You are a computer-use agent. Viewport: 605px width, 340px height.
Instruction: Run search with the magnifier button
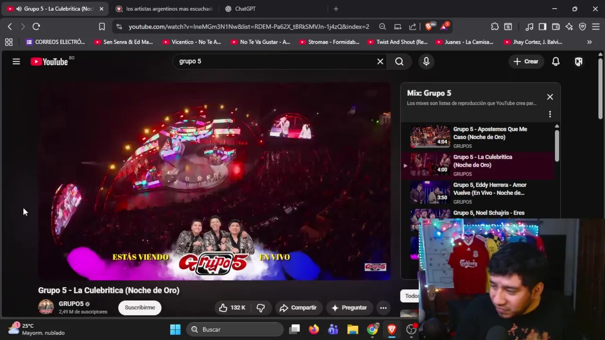tap(399, 61)
